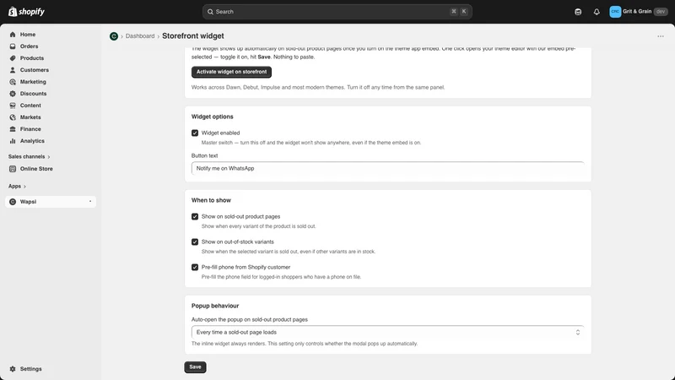The image size is (675, 380).
Task: Toggle Show on sold-out product pages
Action: click(195, 217)
